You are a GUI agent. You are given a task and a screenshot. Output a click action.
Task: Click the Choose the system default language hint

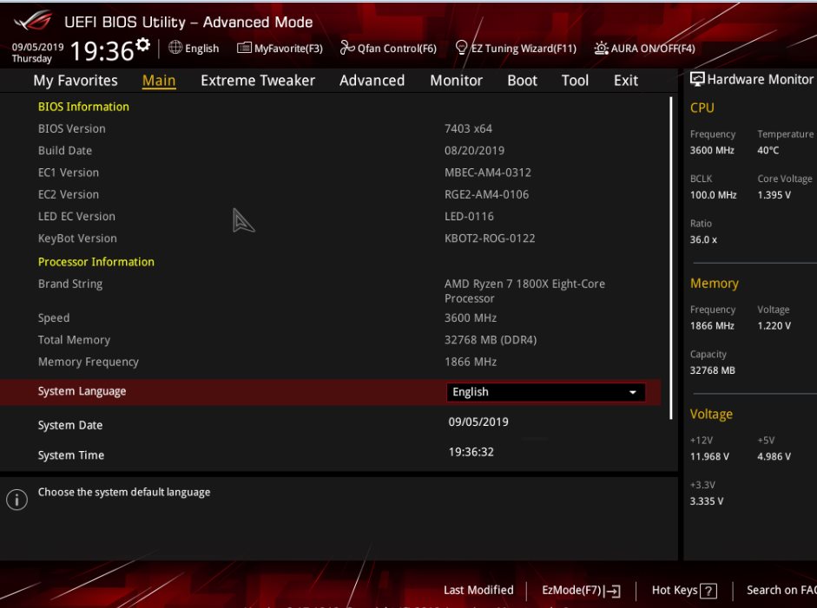124,492
